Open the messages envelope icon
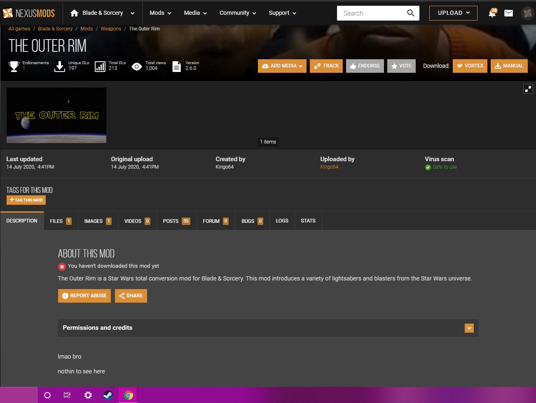 508,13
